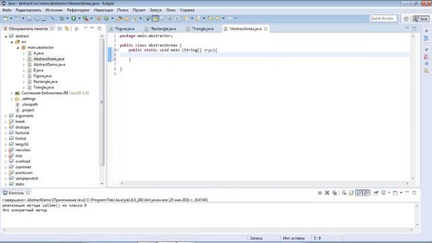This screenshot has width=432, height=243.
Task: Clear the console output
Action: (x=344, y=193)
